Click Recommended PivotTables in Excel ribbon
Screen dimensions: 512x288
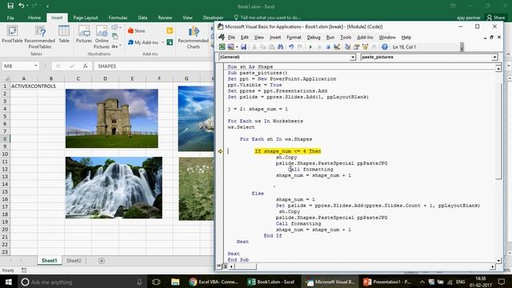pyautogui.click(x=40, y=37)
